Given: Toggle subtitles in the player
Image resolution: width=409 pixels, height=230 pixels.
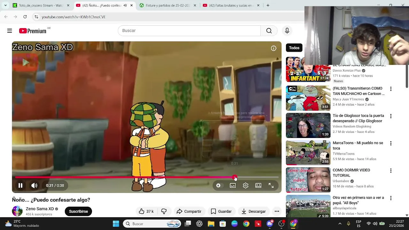Looking at the screenshot, I should coord(233,185).
